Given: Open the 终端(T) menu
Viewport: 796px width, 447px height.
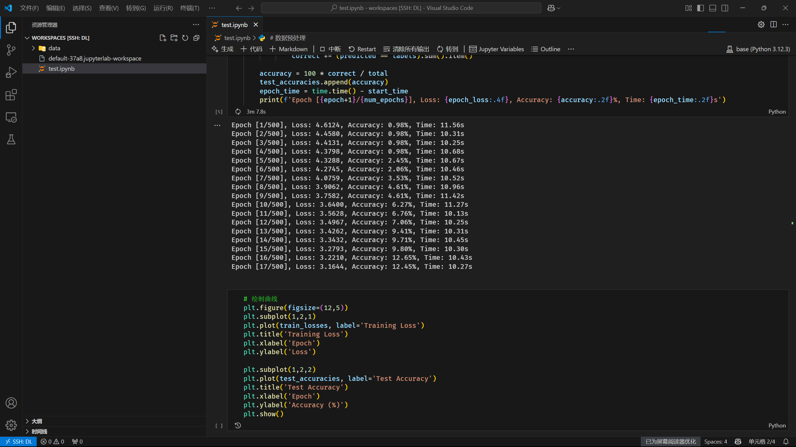Looking at the screenshot, I should click(x=190, y=8).
